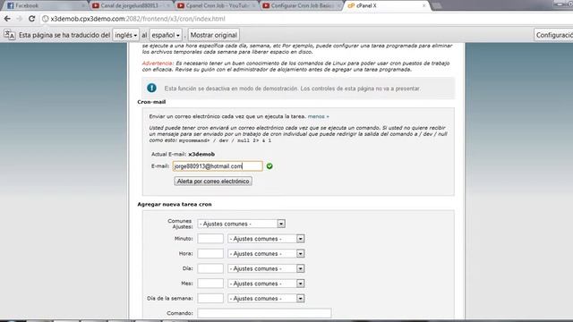Click the menos link in Cron-mail

click(x=318, y=116)
